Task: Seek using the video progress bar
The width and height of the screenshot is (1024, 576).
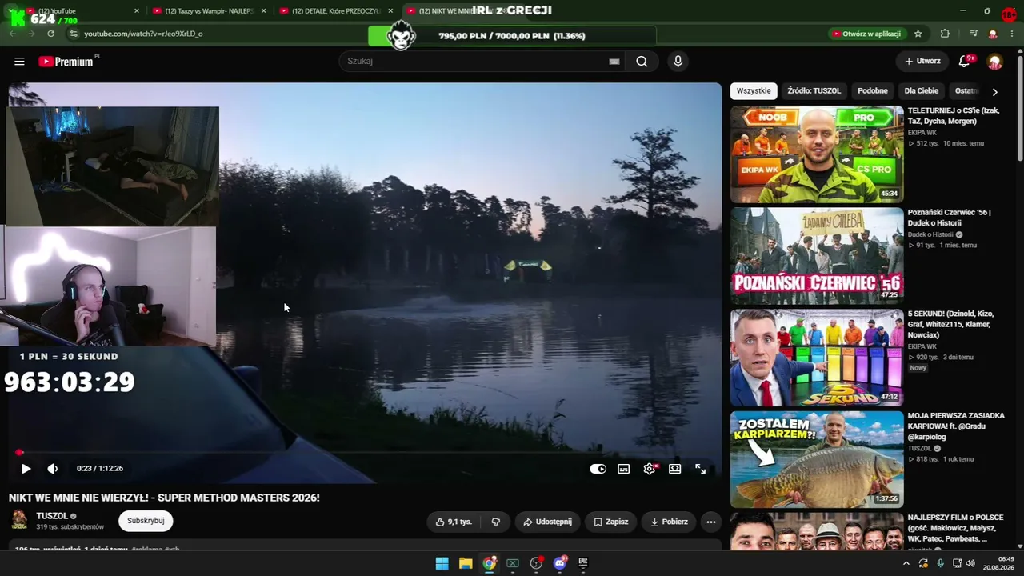Action: click(364, 452)
